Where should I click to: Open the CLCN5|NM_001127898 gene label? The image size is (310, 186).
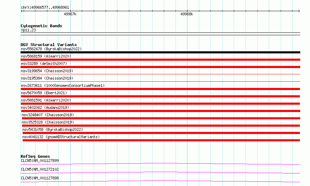coord(40,178)
